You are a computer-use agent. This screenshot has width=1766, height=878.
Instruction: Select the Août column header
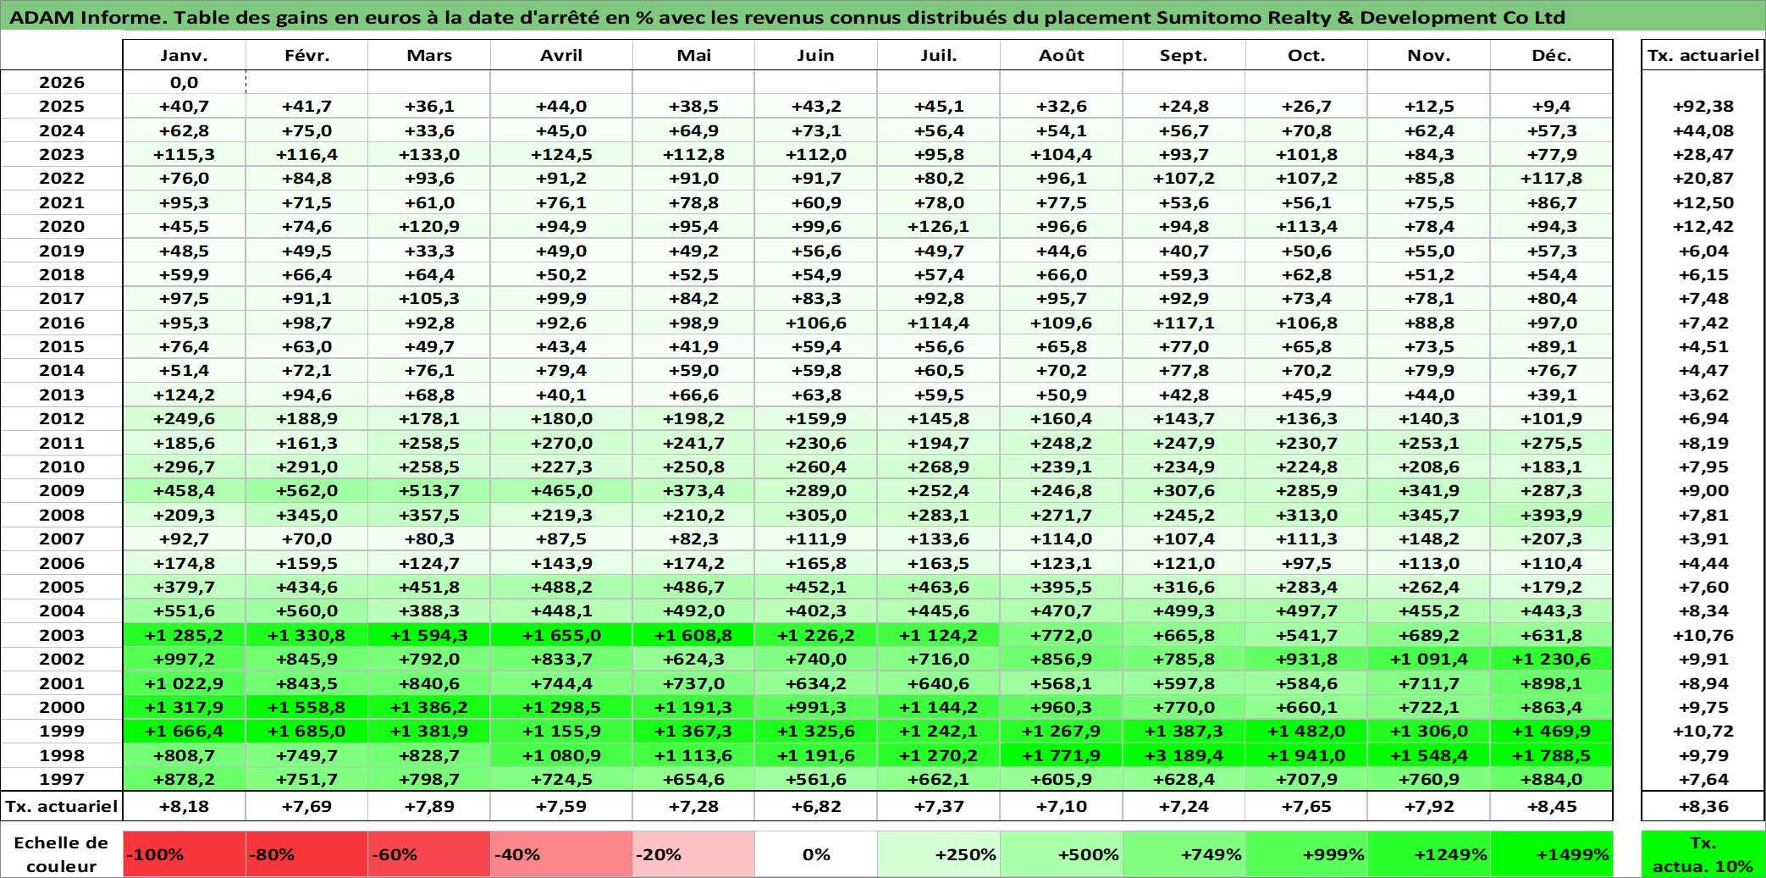pos(1062,55)
